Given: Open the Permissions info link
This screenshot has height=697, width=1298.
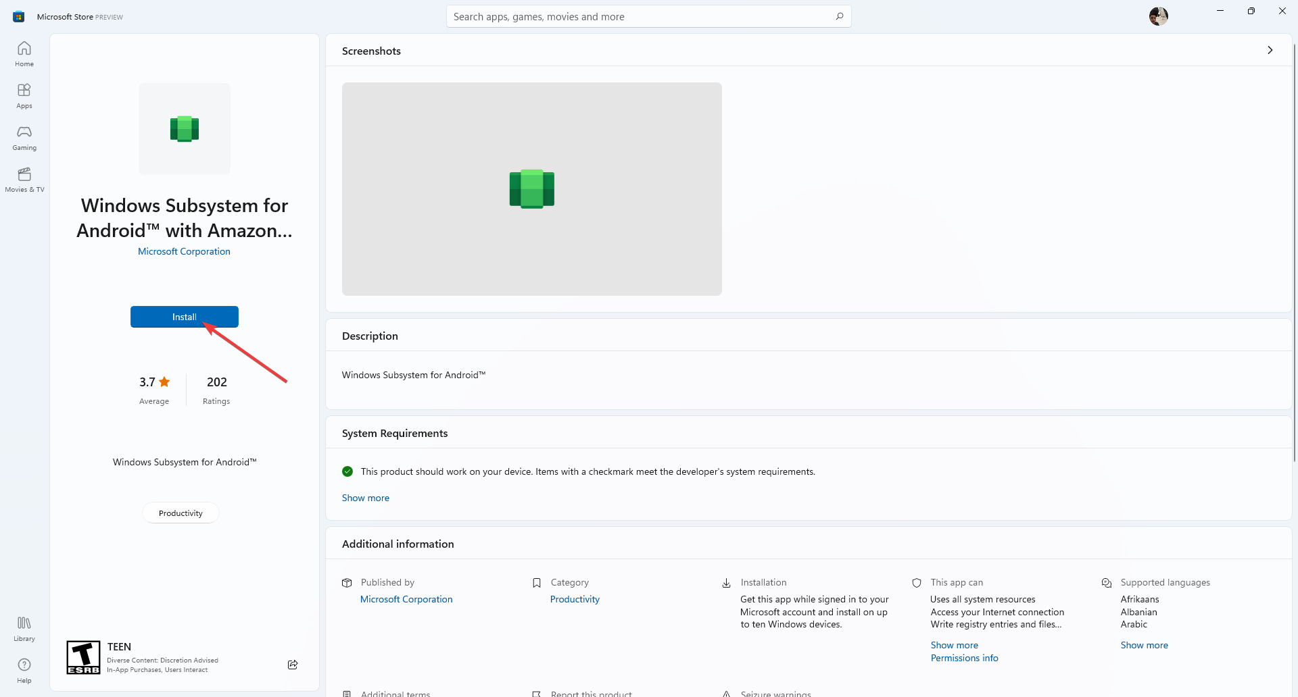Looking at the screenshot, I should click(965, 658).
